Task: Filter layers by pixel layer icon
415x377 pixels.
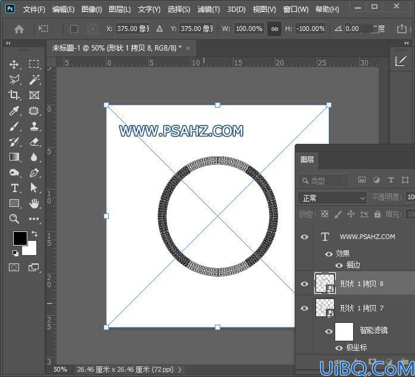Action: [x=362, y=180]
